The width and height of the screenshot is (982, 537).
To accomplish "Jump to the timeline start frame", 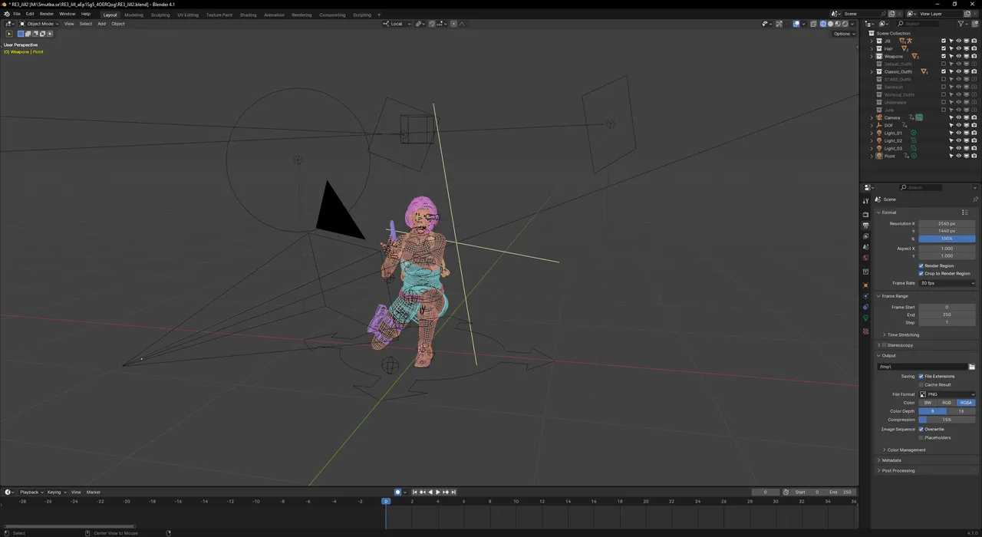I will (x=414, y=492).
